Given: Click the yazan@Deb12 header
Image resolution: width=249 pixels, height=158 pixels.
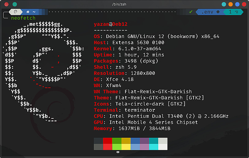Looking at the screenshot, I should click(110, 24).
